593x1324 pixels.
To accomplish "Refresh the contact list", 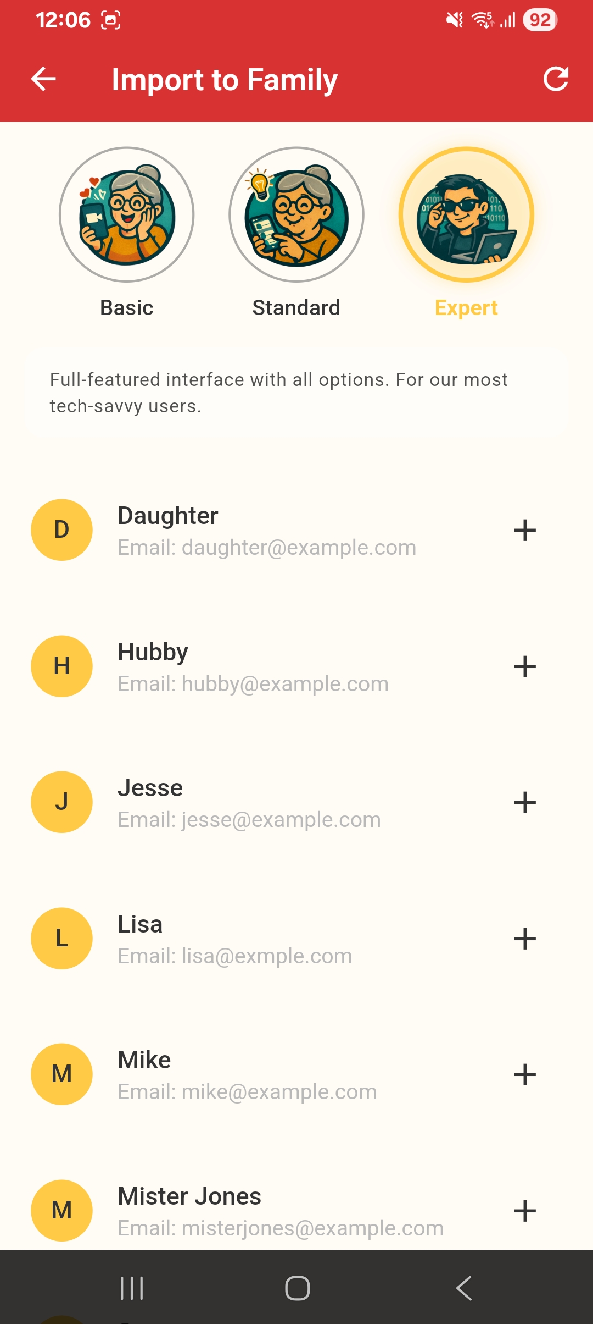I will [x=556, y=79].
